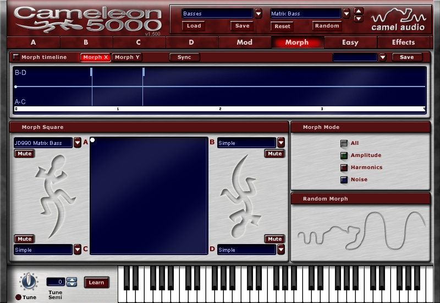
Task: Click the camel audio logo
Action: [397, 19]
